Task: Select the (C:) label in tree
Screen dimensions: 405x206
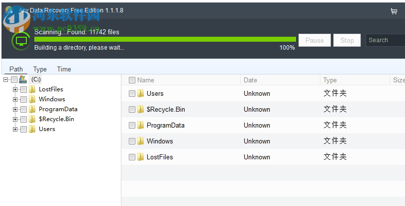Action: coord(36,79)
